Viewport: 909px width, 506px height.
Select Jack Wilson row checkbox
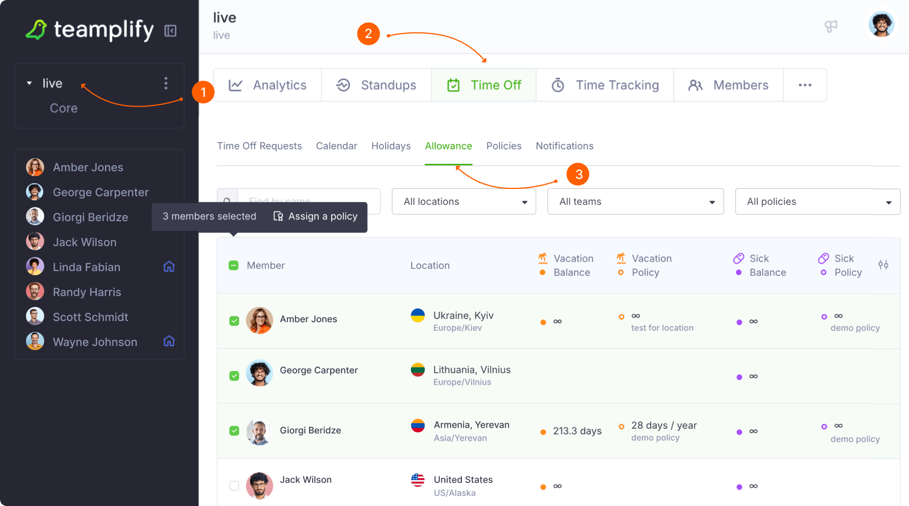(234, 486)
